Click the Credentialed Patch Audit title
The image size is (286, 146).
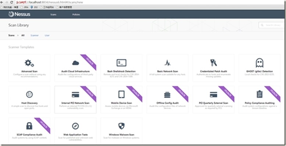coord(214,72)
